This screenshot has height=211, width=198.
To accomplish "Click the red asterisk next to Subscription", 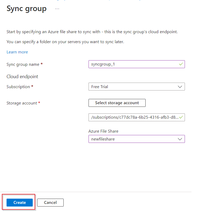I will pos(33,87).
